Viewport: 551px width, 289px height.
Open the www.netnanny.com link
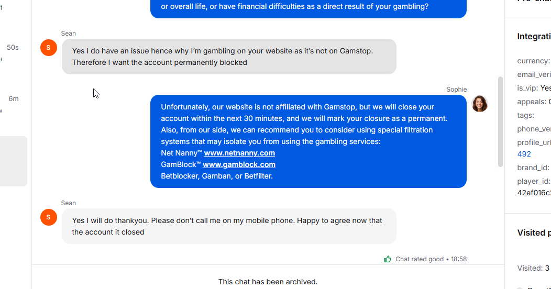[x=239, y=153]
